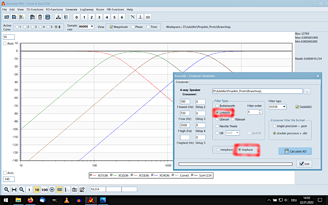Image resolution: width=328 pixels, height=205 pixels.
Task: Click the Filter order spinner arrows
Action: [x=260, y=112]
